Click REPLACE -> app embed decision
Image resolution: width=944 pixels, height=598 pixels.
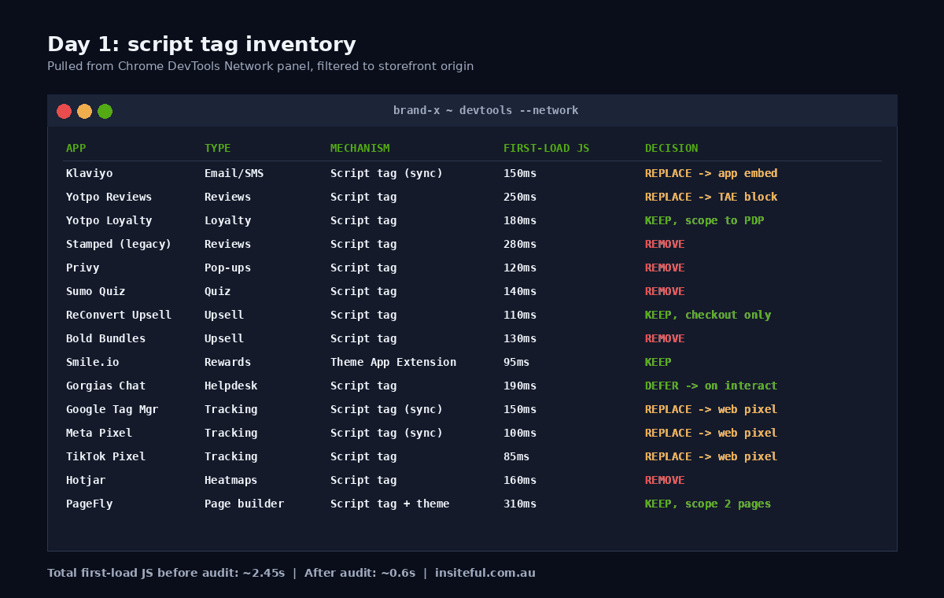711,173
